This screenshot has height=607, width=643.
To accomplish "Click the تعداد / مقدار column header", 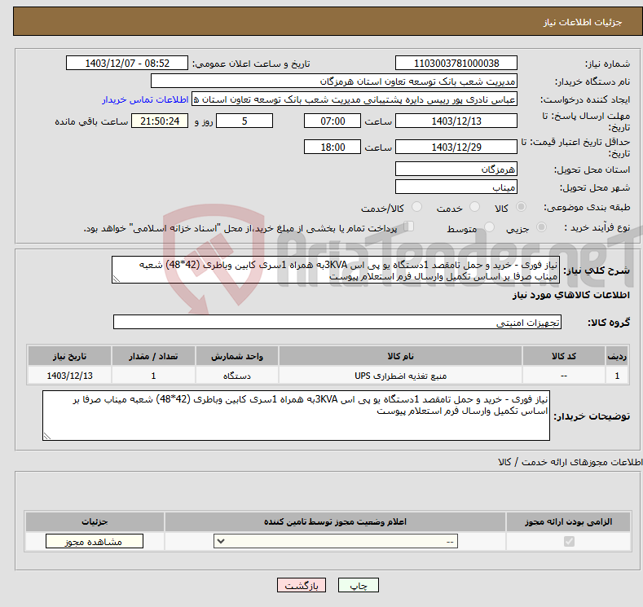I will (153, 356).
